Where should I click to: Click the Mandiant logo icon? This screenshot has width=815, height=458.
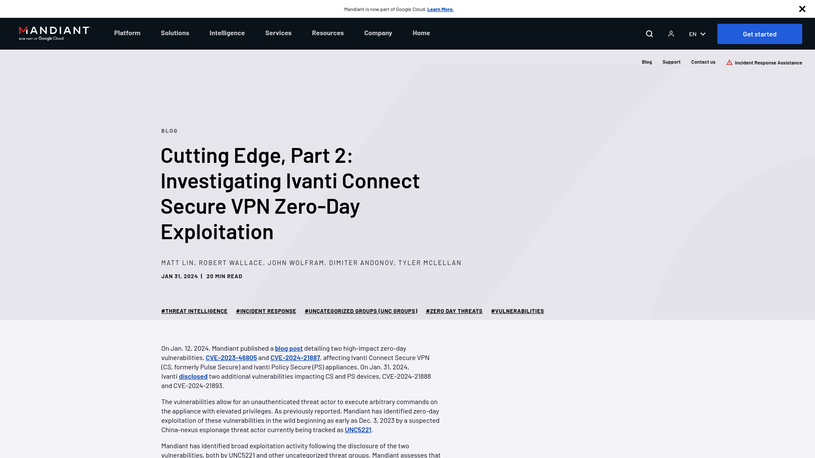pyautogui.click(x=55, y=34)
